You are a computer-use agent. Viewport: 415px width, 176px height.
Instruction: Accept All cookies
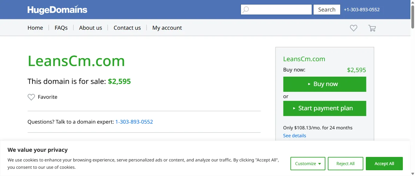(x=384, y=164)
